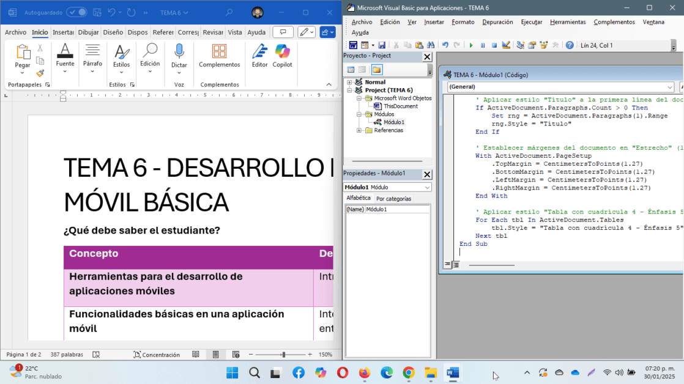Open the Editor tool in Word ribbon

260,56
